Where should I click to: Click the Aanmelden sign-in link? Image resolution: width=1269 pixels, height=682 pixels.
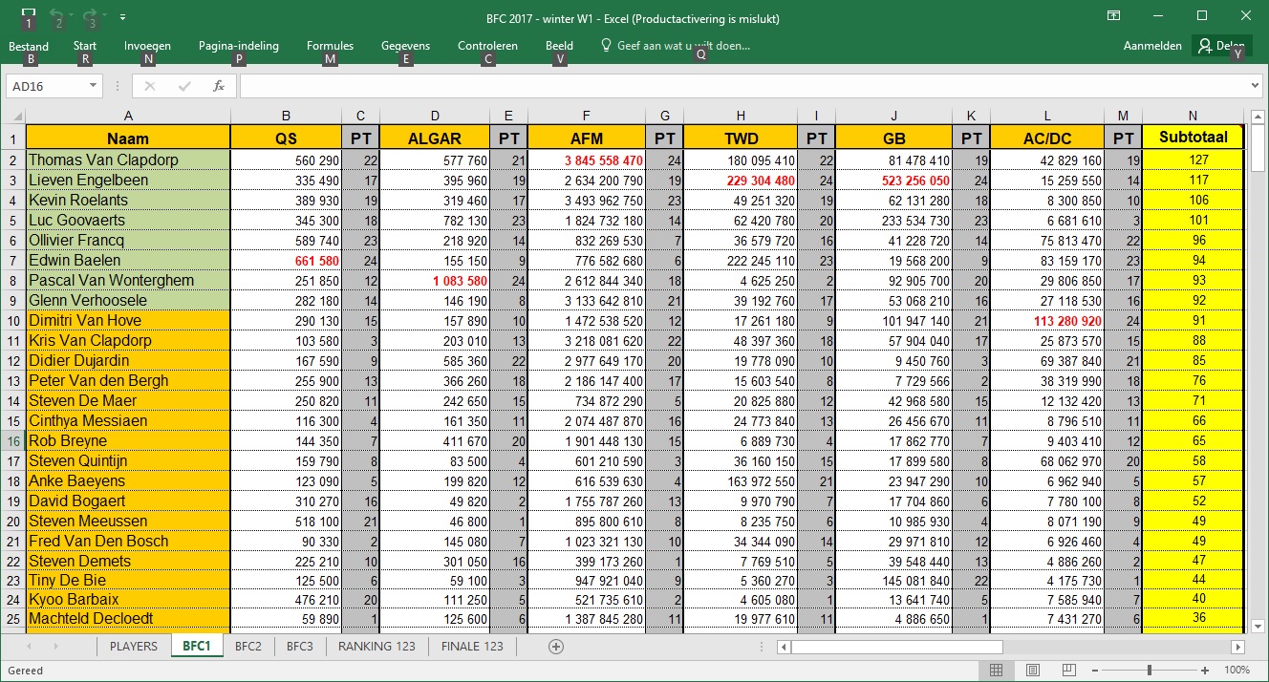pyautogui.click(x=1152, y=46)
